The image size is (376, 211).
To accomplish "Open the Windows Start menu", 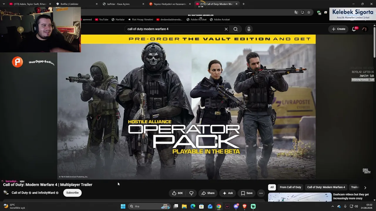I will coord(123,206).
